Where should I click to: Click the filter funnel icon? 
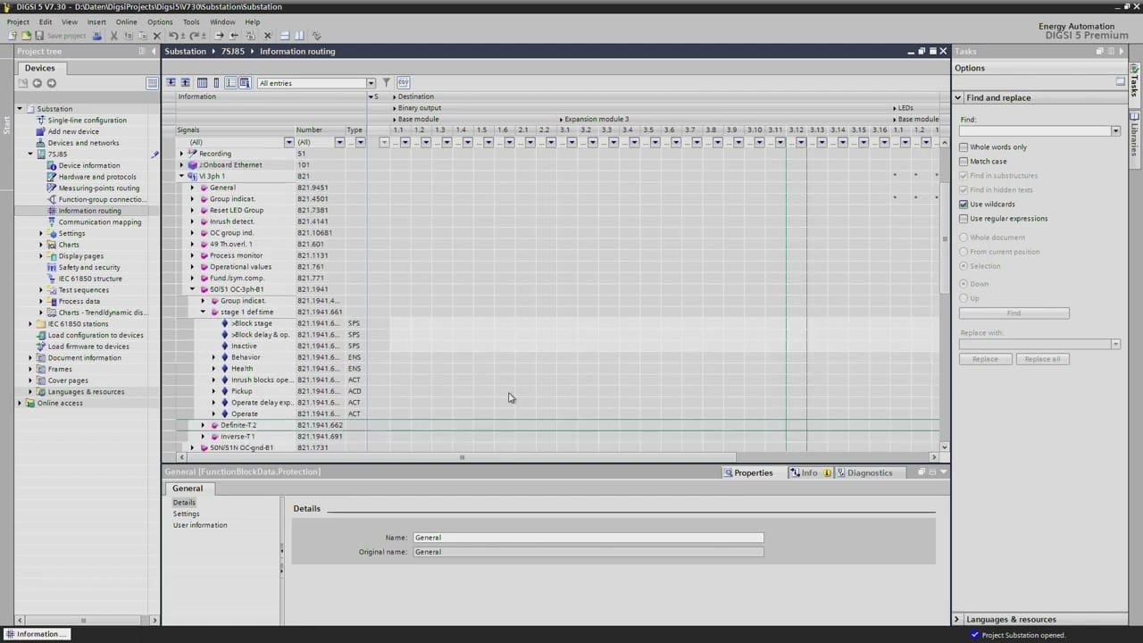pyautogui.click(x=387, y=83)
